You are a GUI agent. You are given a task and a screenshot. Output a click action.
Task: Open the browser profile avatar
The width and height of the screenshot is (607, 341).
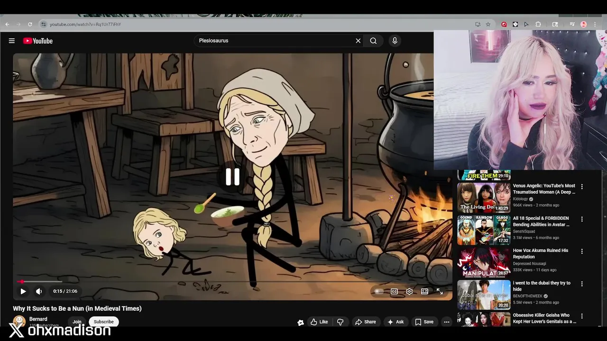[584, 24]
